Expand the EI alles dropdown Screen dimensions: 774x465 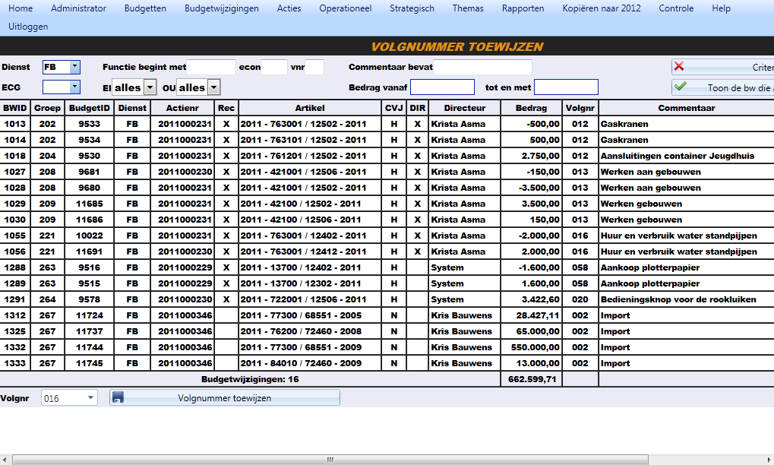[x=150, y=87]
